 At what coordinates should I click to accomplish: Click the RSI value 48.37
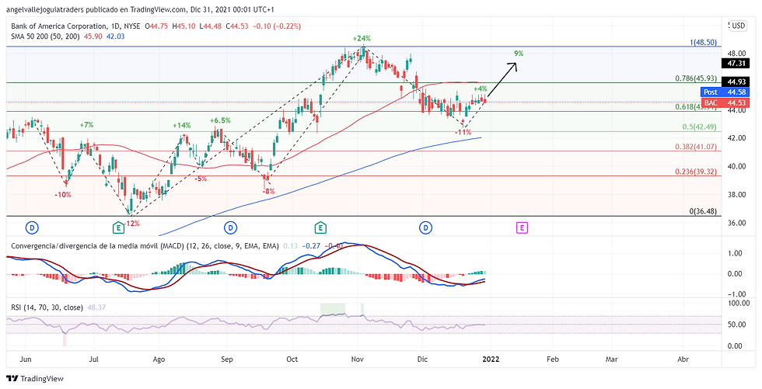click(x=95, y=307)
